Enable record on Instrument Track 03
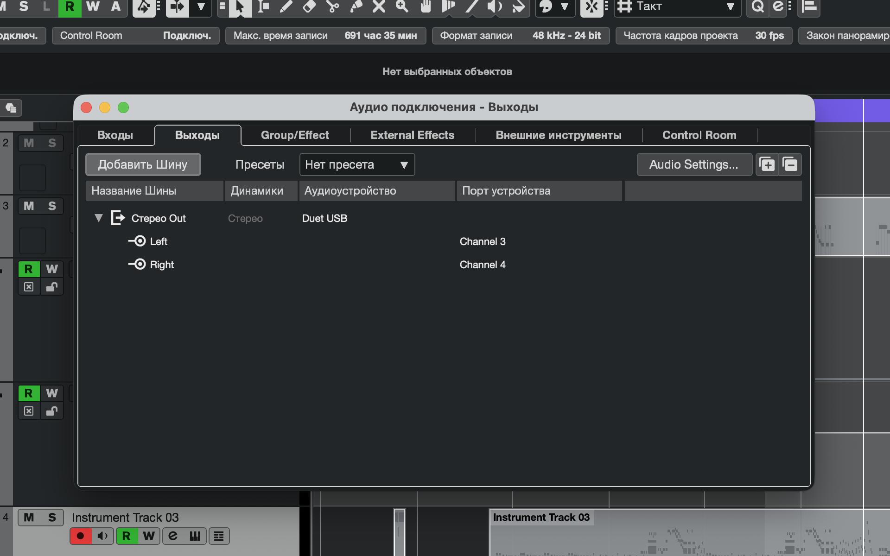The height and width of the screenshot is (556, 890). click(x=80, y=536)
